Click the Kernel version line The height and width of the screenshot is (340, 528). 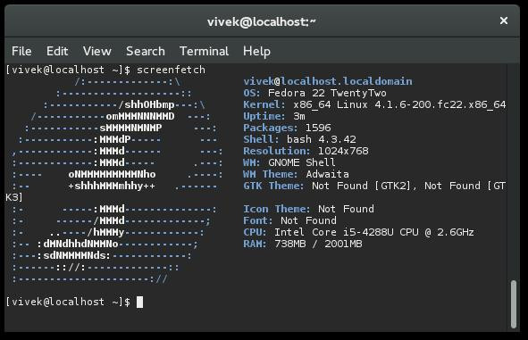(x=374, y=104)
